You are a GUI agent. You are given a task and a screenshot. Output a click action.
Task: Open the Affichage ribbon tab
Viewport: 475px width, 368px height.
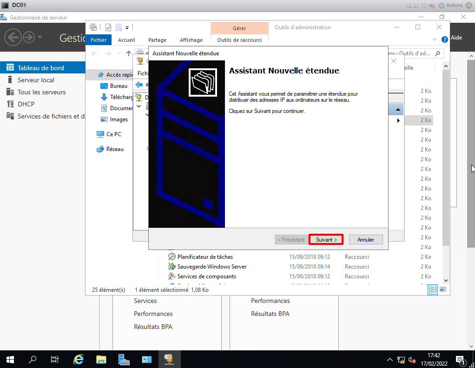[x=191, y=40]
